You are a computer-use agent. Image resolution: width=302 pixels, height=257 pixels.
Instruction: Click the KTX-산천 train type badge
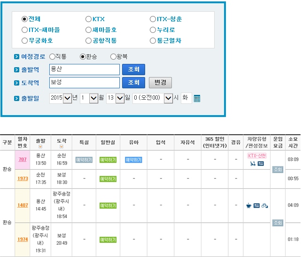[257, 156]
